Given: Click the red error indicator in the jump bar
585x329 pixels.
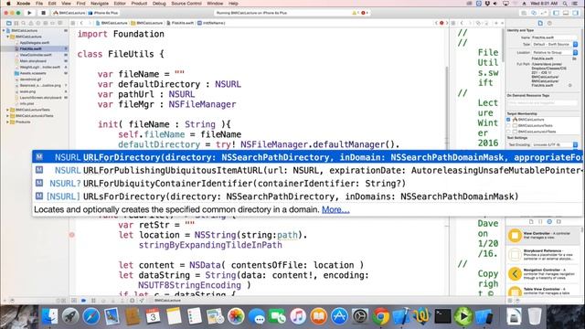Looking at the screenshot, I should click(441, 23).
